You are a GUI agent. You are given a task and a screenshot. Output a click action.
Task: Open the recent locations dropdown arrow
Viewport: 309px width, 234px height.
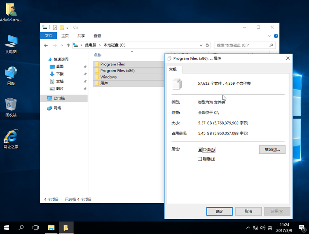[62, 45]
